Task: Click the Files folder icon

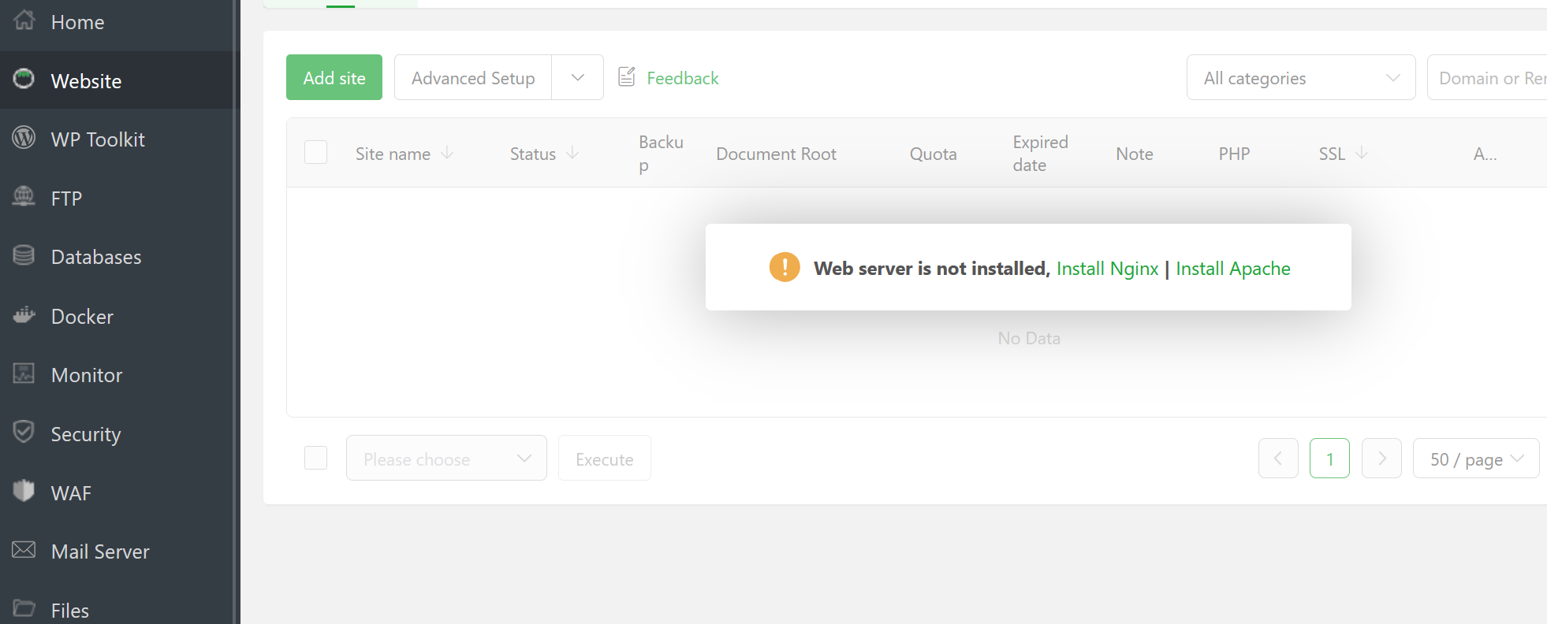Action: coord(24,608)
